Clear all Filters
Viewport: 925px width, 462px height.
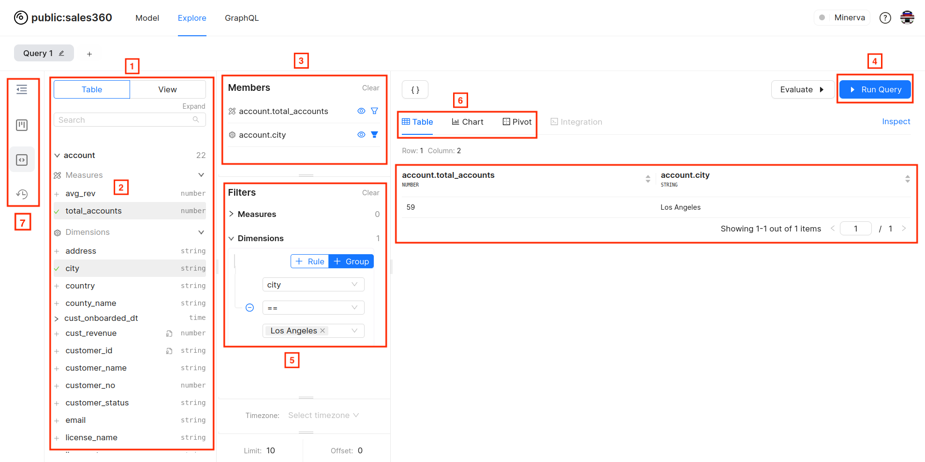371,193
